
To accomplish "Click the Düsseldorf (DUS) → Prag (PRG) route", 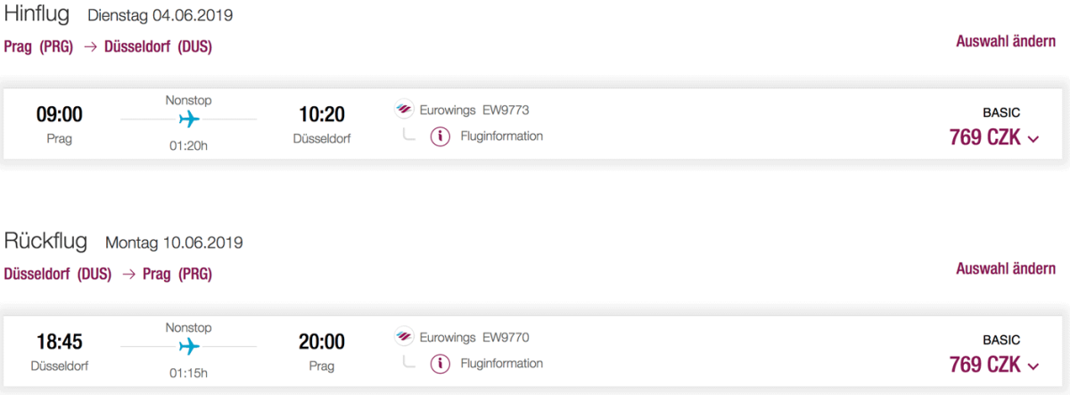I will click(108, 274).
